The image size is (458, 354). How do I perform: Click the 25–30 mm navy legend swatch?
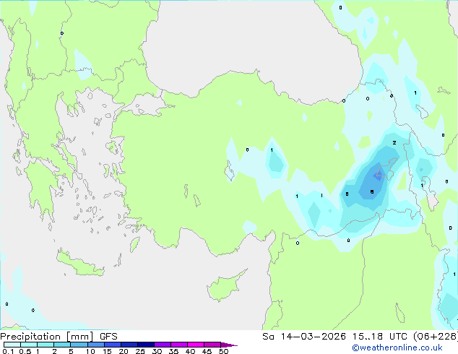click(x=145, y=345)
